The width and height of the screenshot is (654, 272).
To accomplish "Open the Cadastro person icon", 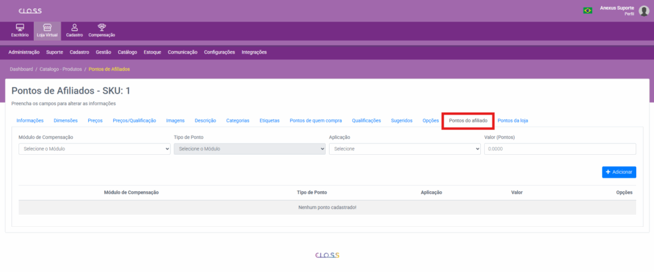I will point(75,27).
